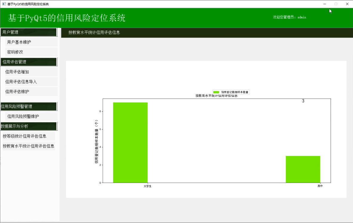Collapse the 信用评估管理 section header
Viewport: 353px width, 223px height.
tap(29, 62)
